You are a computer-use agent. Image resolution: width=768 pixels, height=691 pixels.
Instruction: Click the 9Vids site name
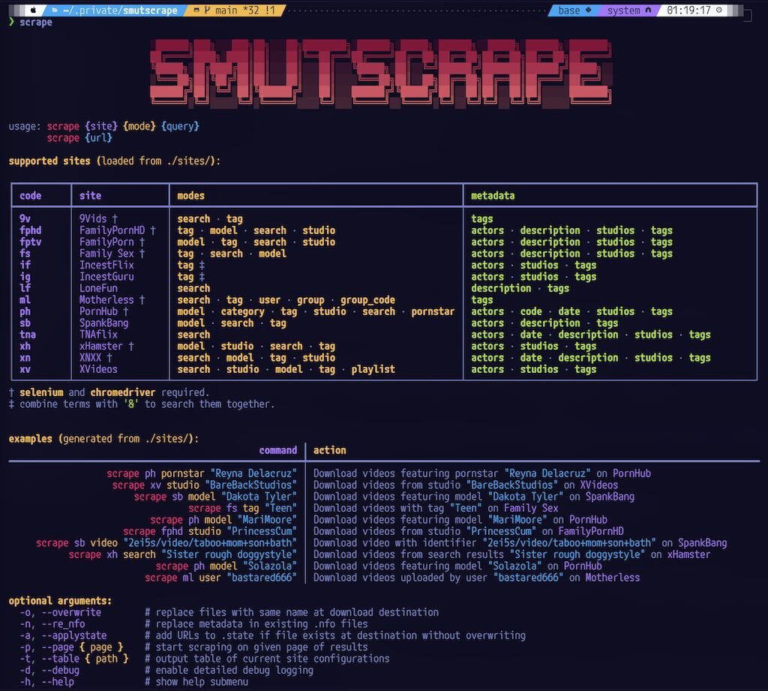click(x=93, y=218)
